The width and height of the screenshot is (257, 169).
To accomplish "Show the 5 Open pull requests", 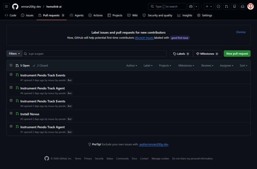I will (23, 66).
